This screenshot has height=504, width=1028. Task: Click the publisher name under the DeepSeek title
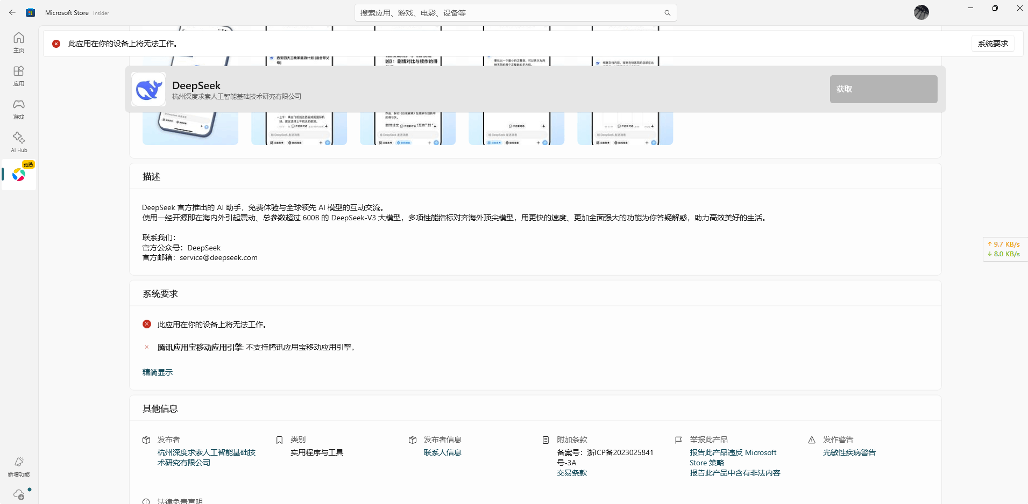coord(237,97)
